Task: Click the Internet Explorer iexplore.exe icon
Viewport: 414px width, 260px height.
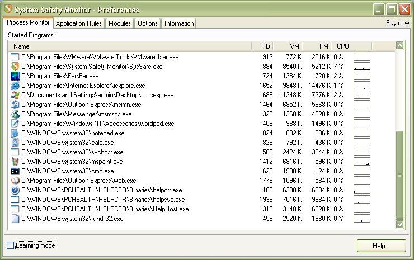Action: [15, 85]
